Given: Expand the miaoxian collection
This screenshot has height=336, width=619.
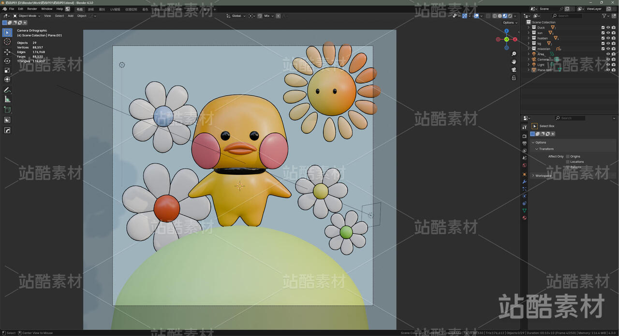Looking at the screenshot, I should (529, 49).
